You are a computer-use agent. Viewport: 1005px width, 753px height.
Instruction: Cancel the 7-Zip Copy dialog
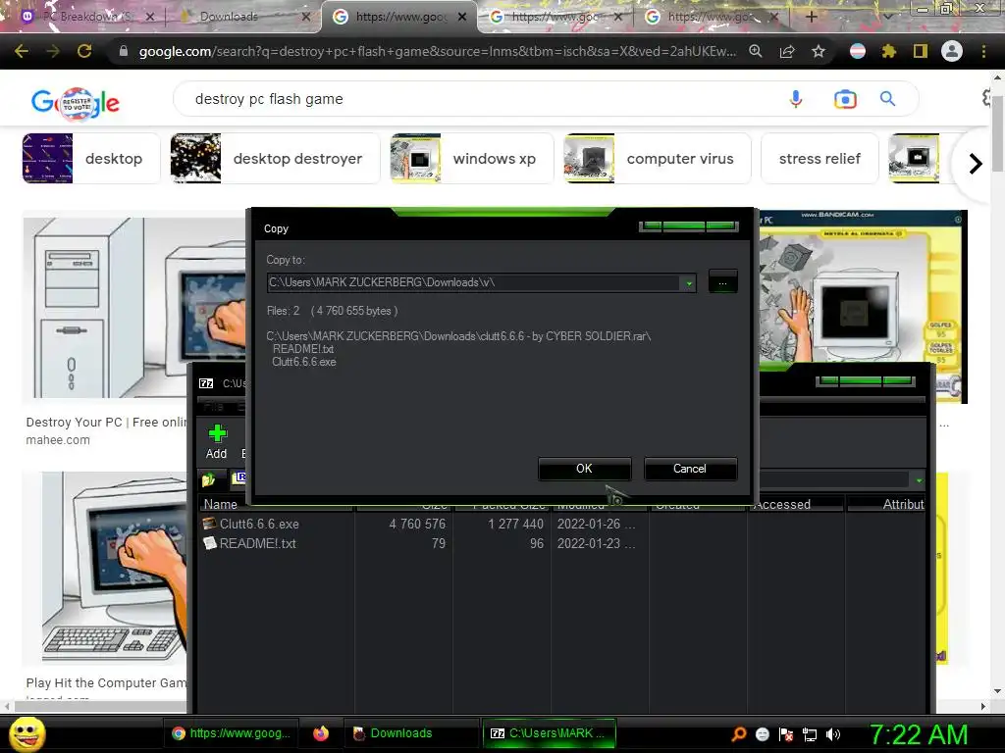pyautogui.click(x=690, y=469)
